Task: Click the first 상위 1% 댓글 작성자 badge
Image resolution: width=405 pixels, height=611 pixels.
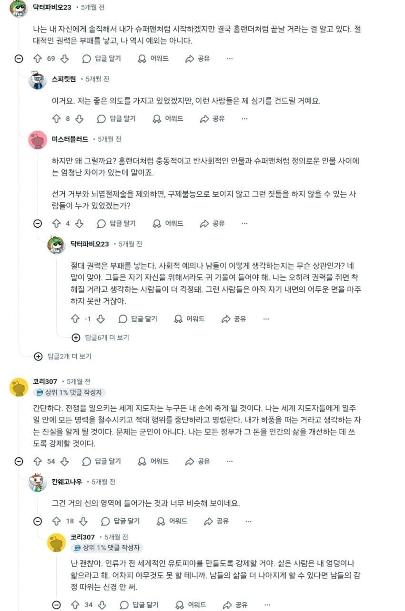Action: click(x=70, y=392)
